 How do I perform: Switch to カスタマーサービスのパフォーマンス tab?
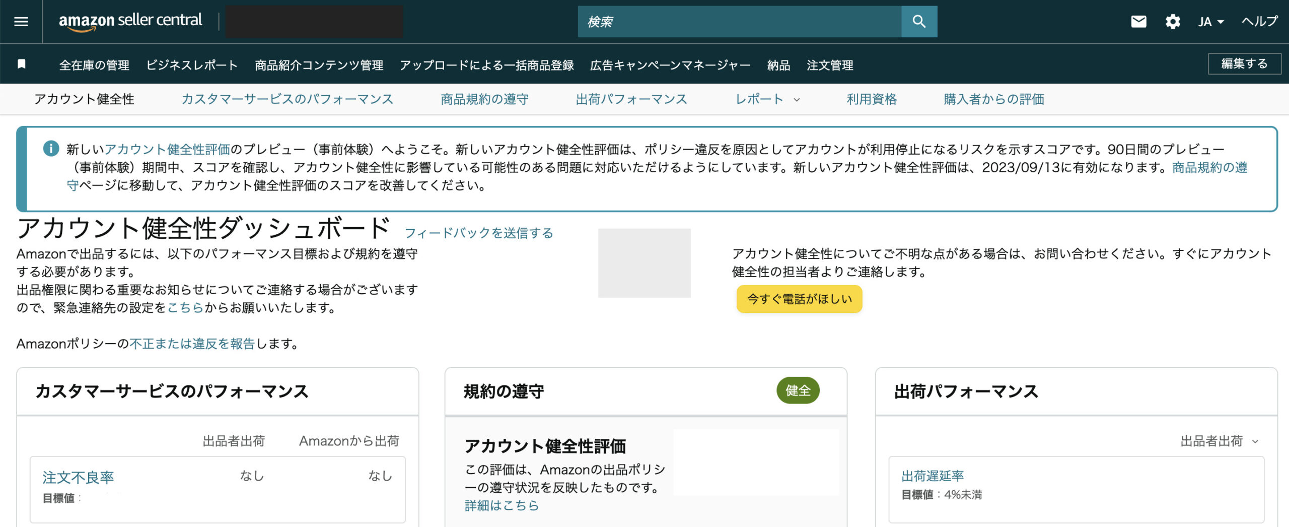tap(287, 99)
